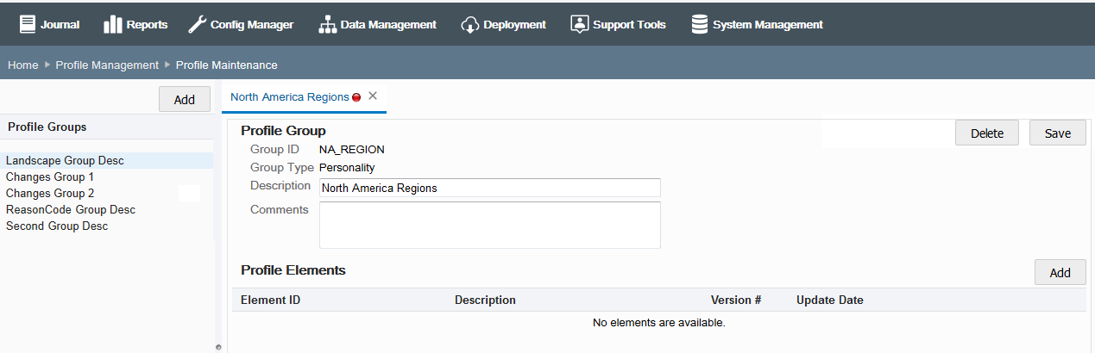Select Landscape Group Desc in list

(x=65, y=161)
